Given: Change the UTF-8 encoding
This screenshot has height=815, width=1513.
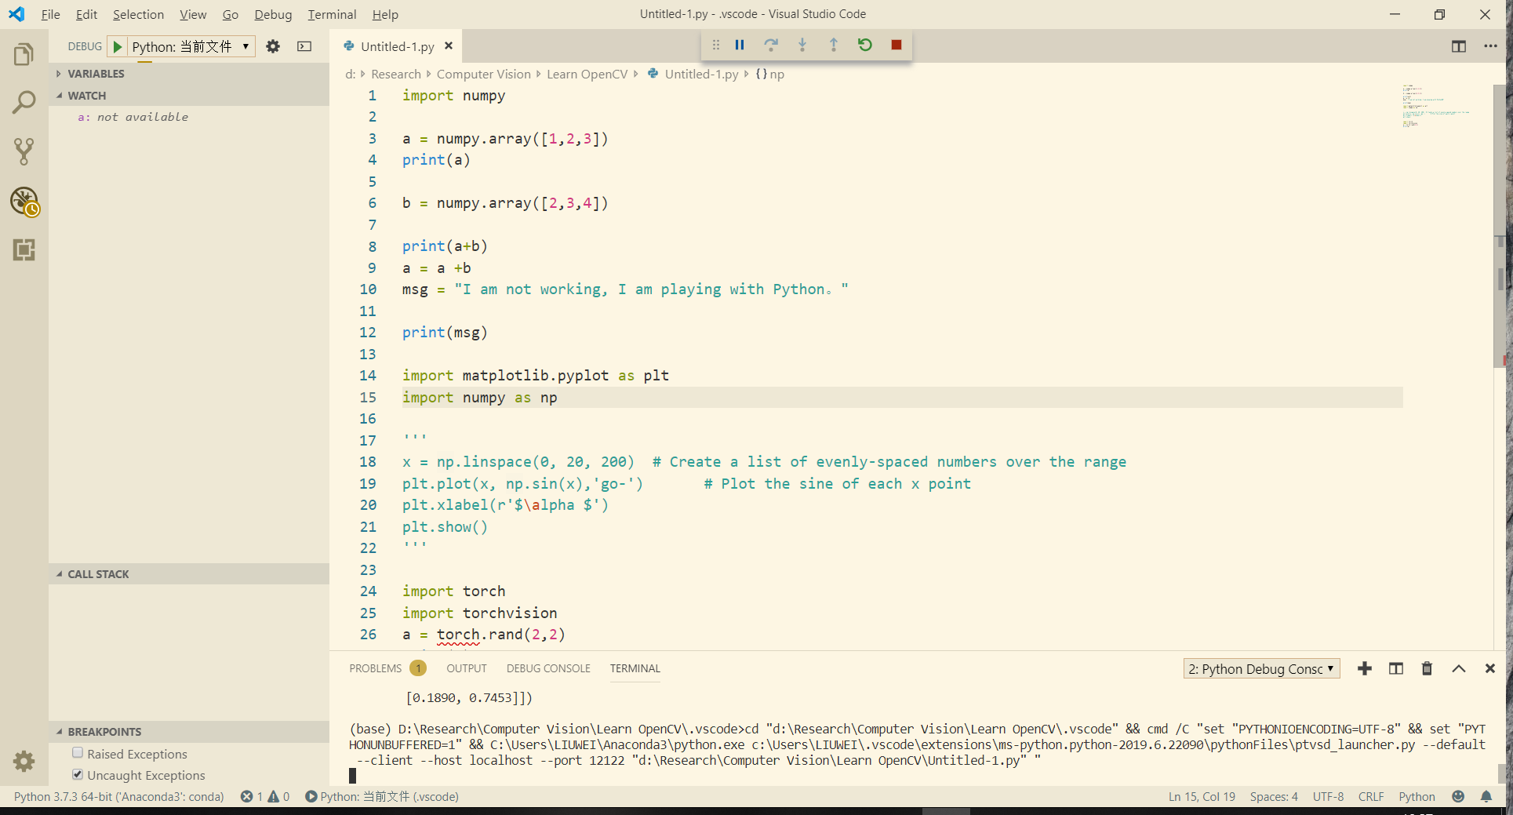Looking at the screenshot, I should tap(1328, 796).
